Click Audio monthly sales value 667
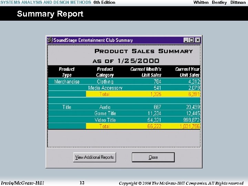Viewport: 248px width, 186px height. (157, 107)
